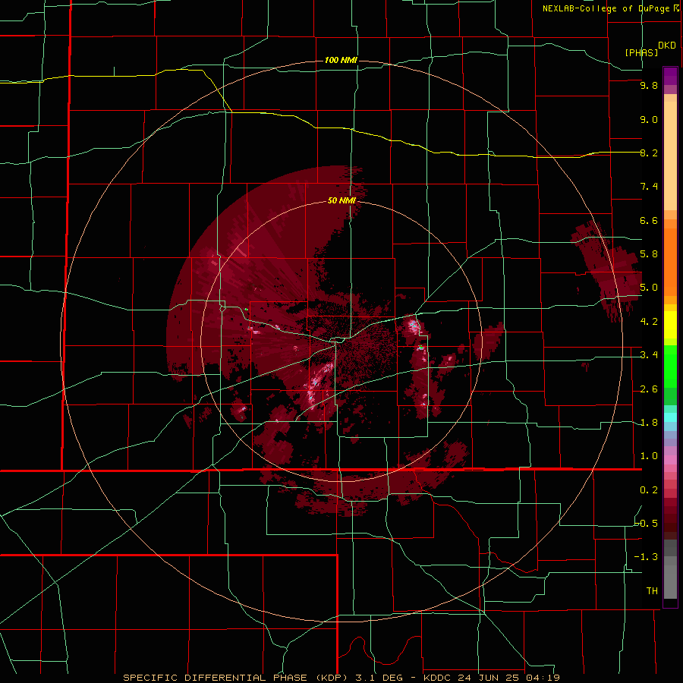
Task: Click the -1.3 scale value
Action: 647,557
